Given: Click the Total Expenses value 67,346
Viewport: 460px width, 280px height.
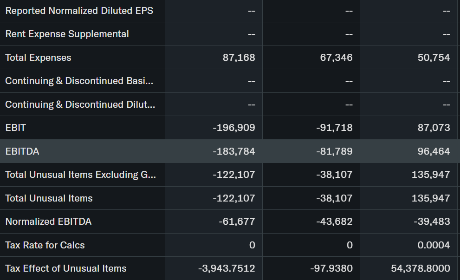Looking at the screenshot, I should coord(336,58).
